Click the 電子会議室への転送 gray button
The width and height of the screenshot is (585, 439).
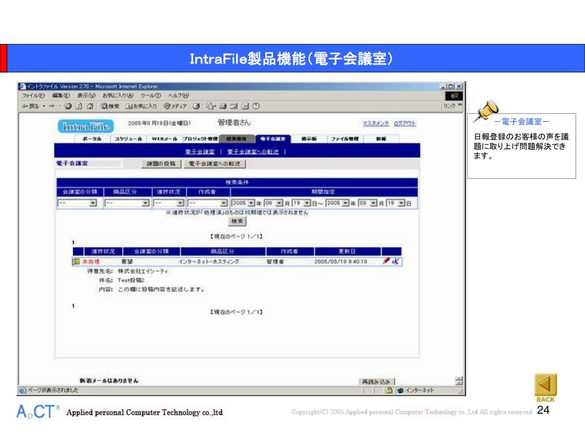point(215,163)
